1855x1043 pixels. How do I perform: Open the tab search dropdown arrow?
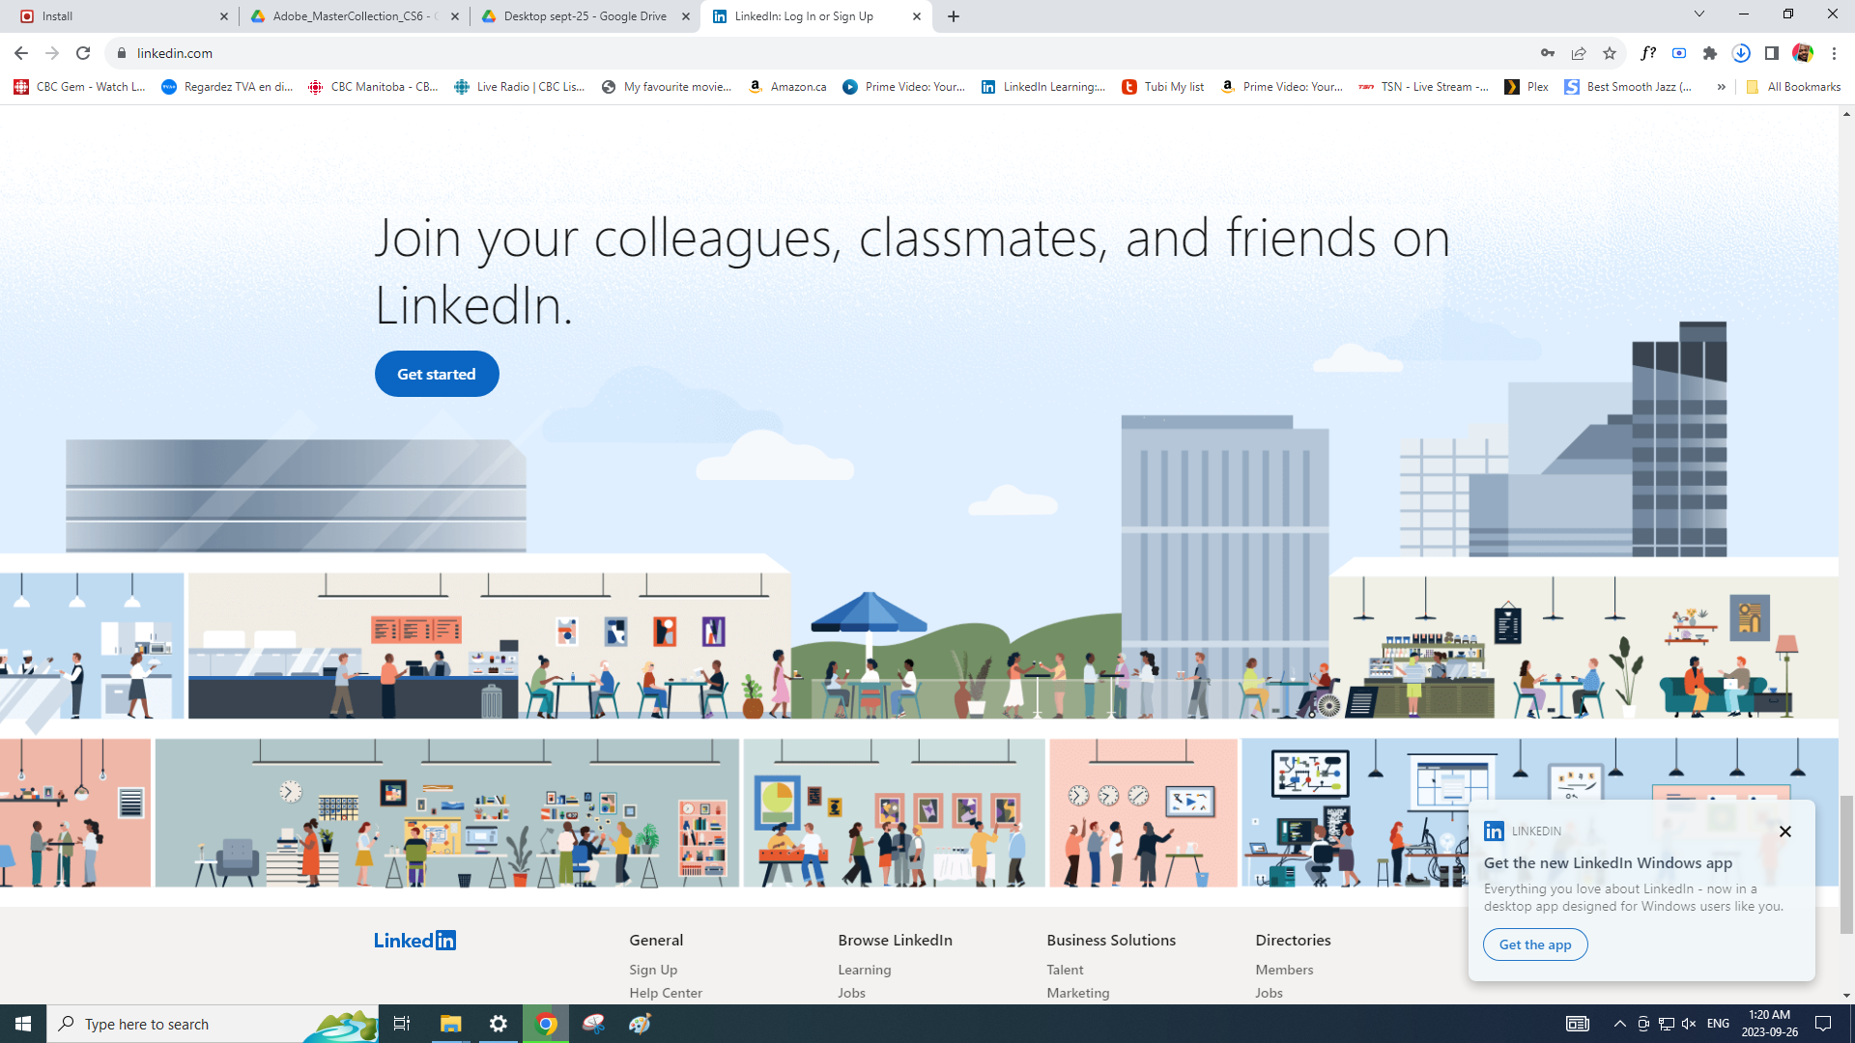[1699, 14]
